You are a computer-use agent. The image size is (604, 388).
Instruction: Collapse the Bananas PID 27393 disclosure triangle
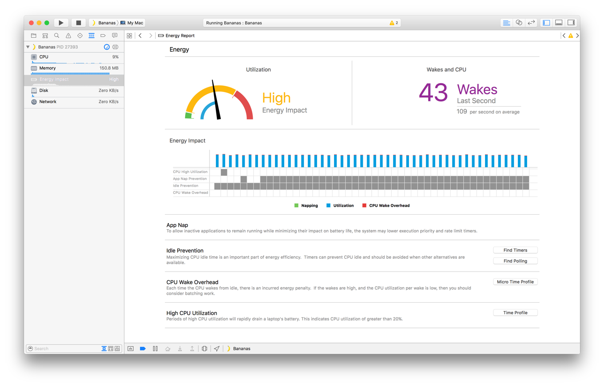click(x=28, y=47)
